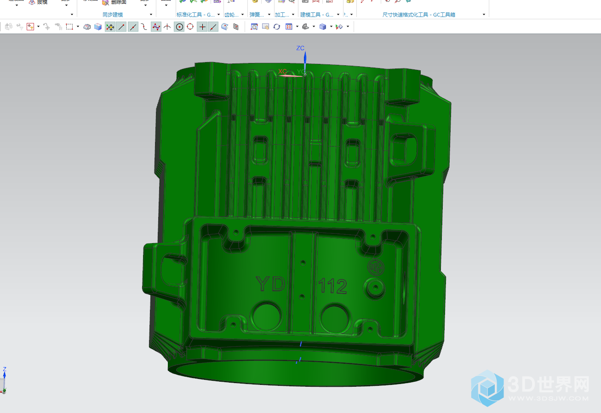Viewport: 601px width, 413px height.
Task: Click the gray wireframe body icon
Action: [x=87, y=27]
